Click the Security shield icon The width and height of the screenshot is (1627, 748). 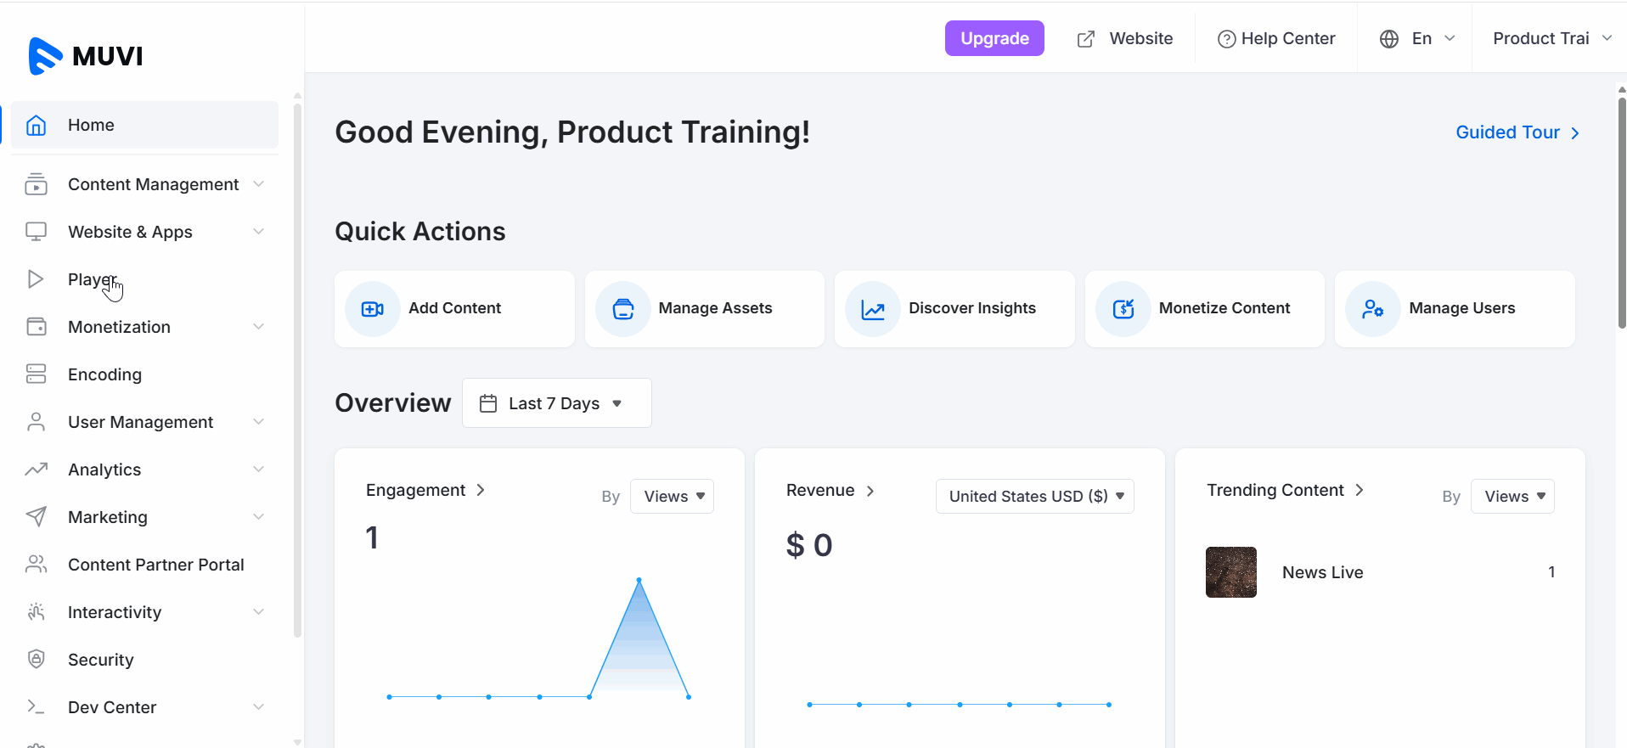click(36, 660)
